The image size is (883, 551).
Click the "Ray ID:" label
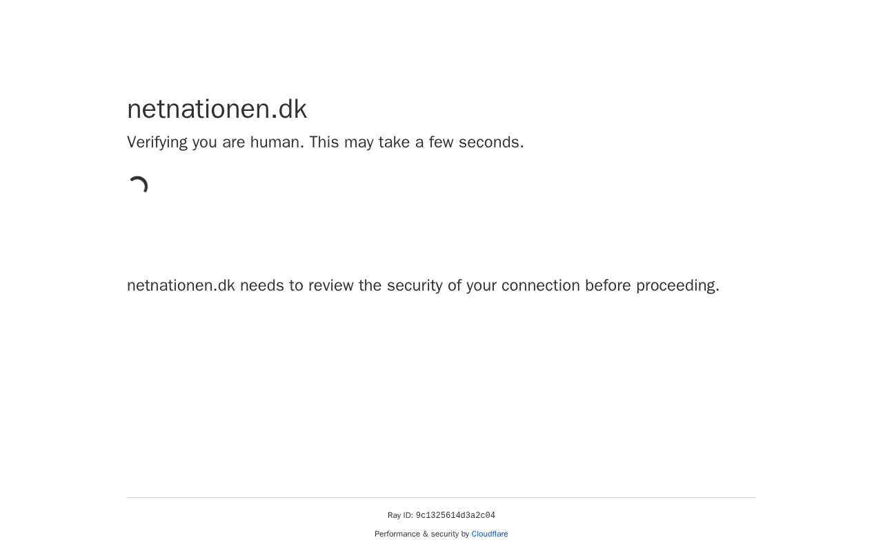point(400,516)
